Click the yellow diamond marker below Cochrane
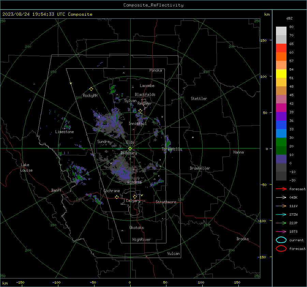Screen dimensions: 307x287 tap(117, 197)
